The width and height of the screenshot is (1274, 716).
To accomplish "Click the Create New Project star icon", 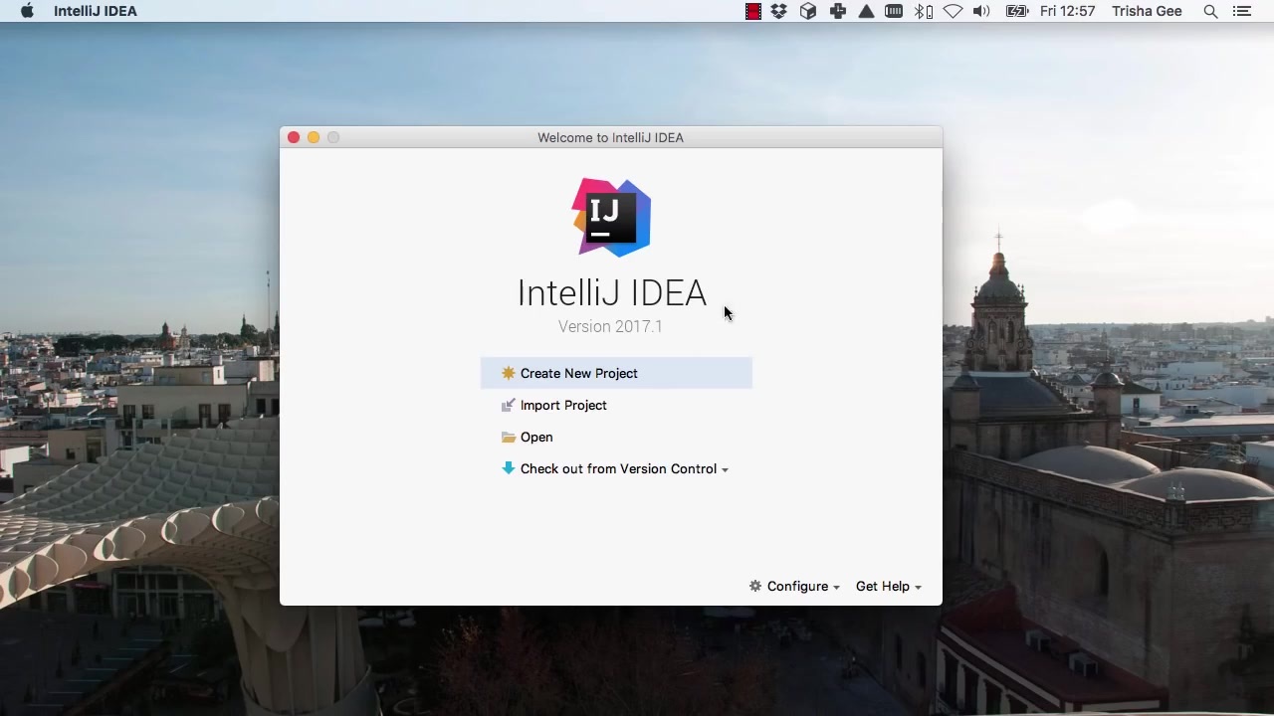I will tap(509, 373).
